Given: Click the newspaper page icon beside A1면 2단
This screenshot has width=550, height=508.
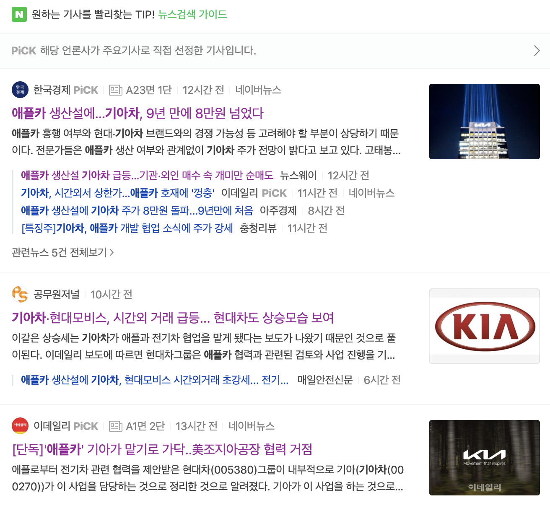Looking at the screenshot, I should pyautogui.click(x=116, y=426).
